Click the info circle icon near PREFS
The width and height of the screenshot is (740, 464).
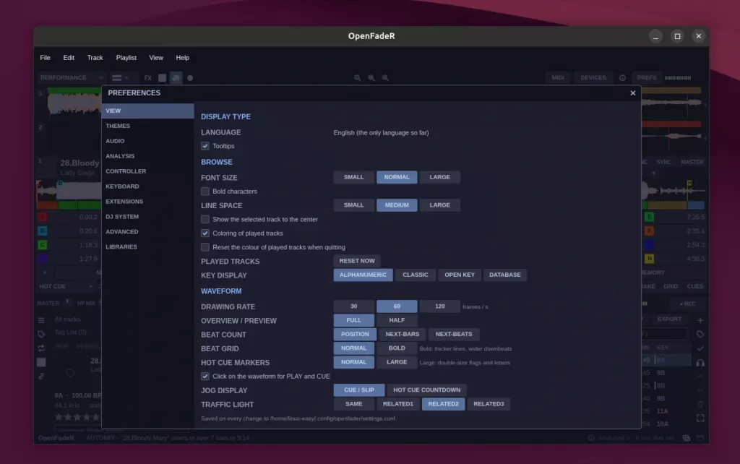(x=622, y=78)
